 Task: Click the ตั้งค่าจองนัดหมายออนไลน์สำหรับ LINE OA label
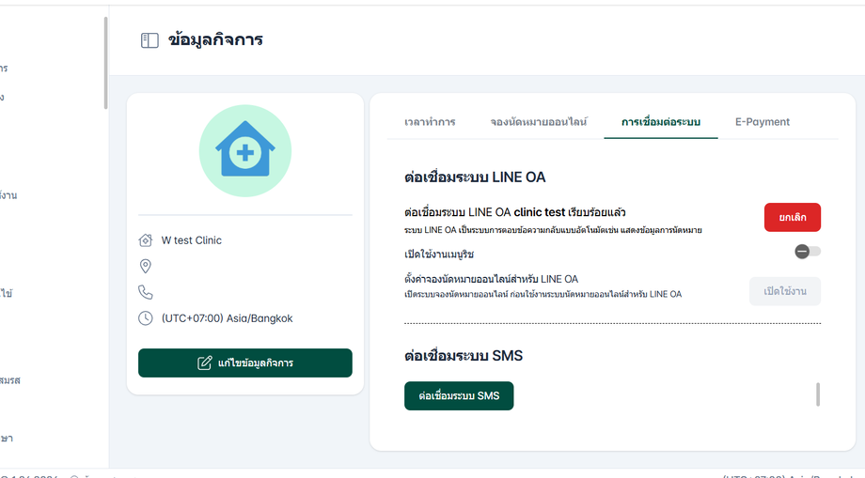491,279
